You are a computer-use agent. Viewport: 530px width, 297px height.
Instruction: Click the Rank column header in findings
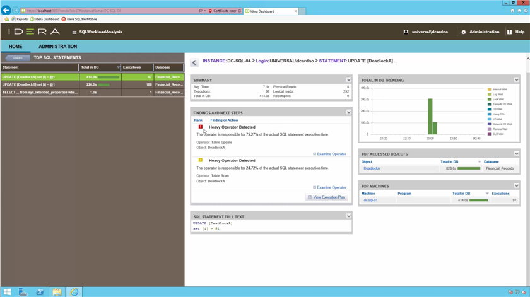pyautogui.click(x=198, y=120)
